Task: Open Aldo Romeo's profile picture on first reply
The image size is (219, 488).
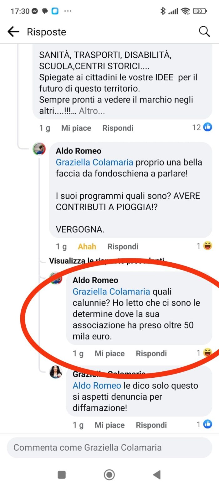Action: (x=39, y=149)
